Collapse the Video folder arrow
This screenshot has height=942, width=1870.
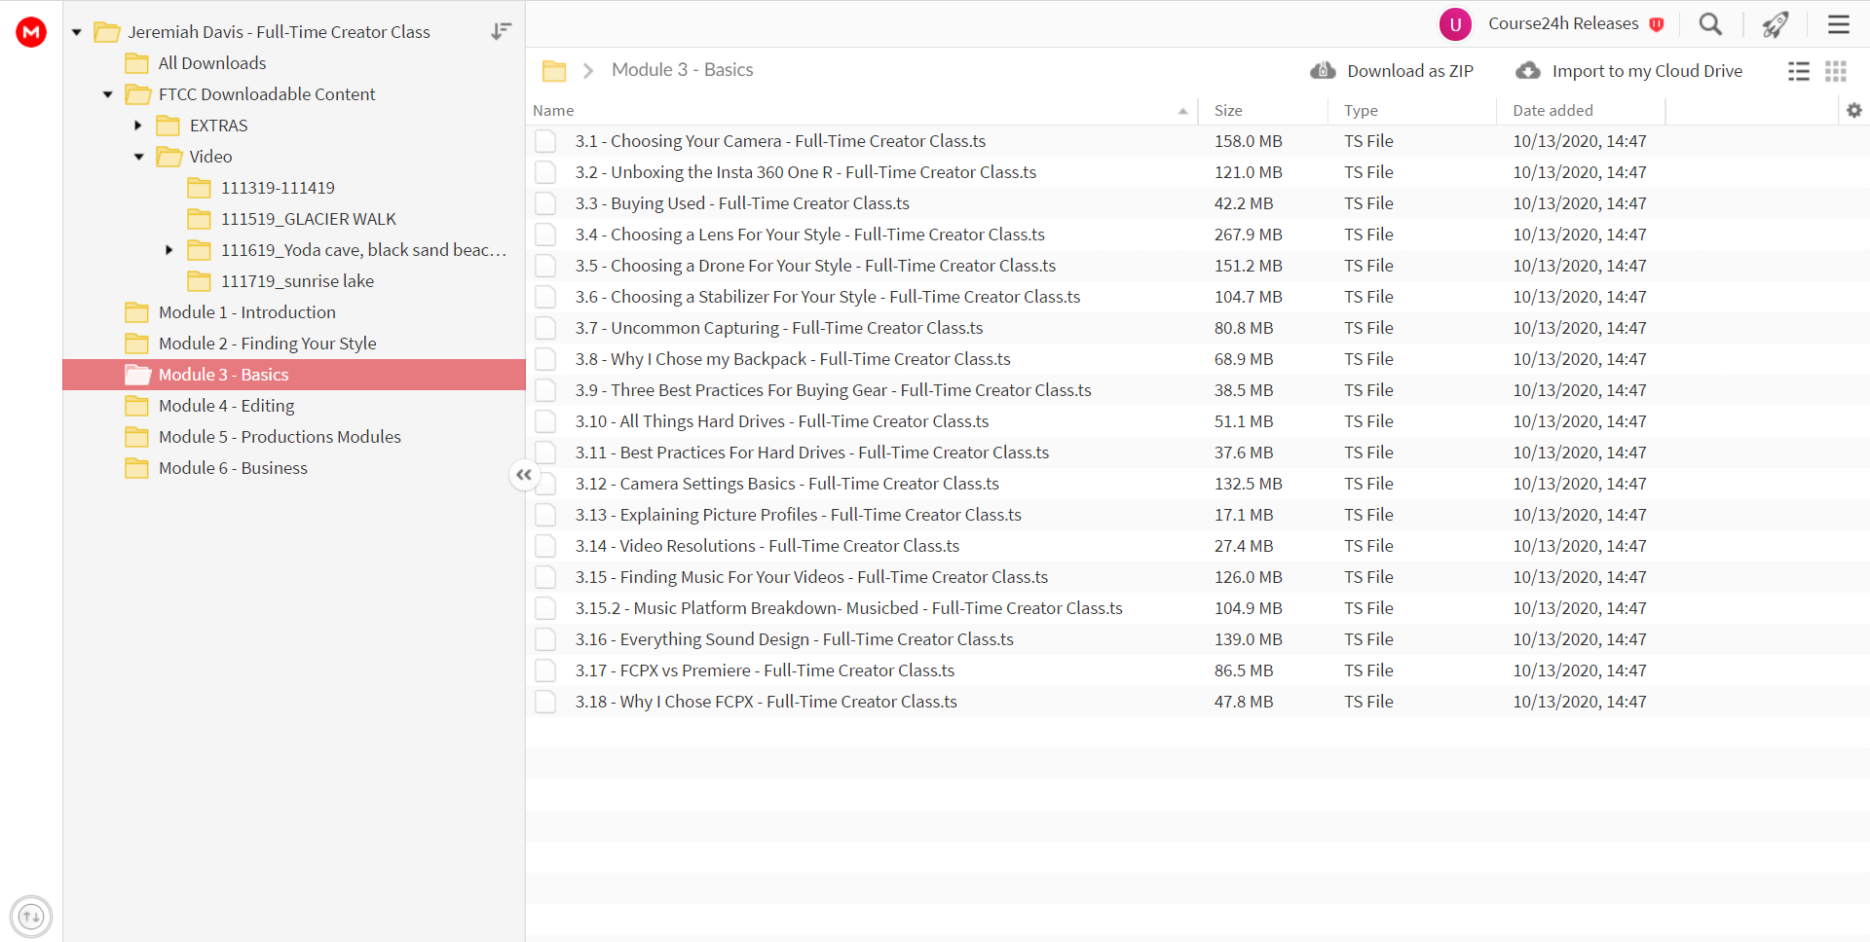click(x=138, y=157)
